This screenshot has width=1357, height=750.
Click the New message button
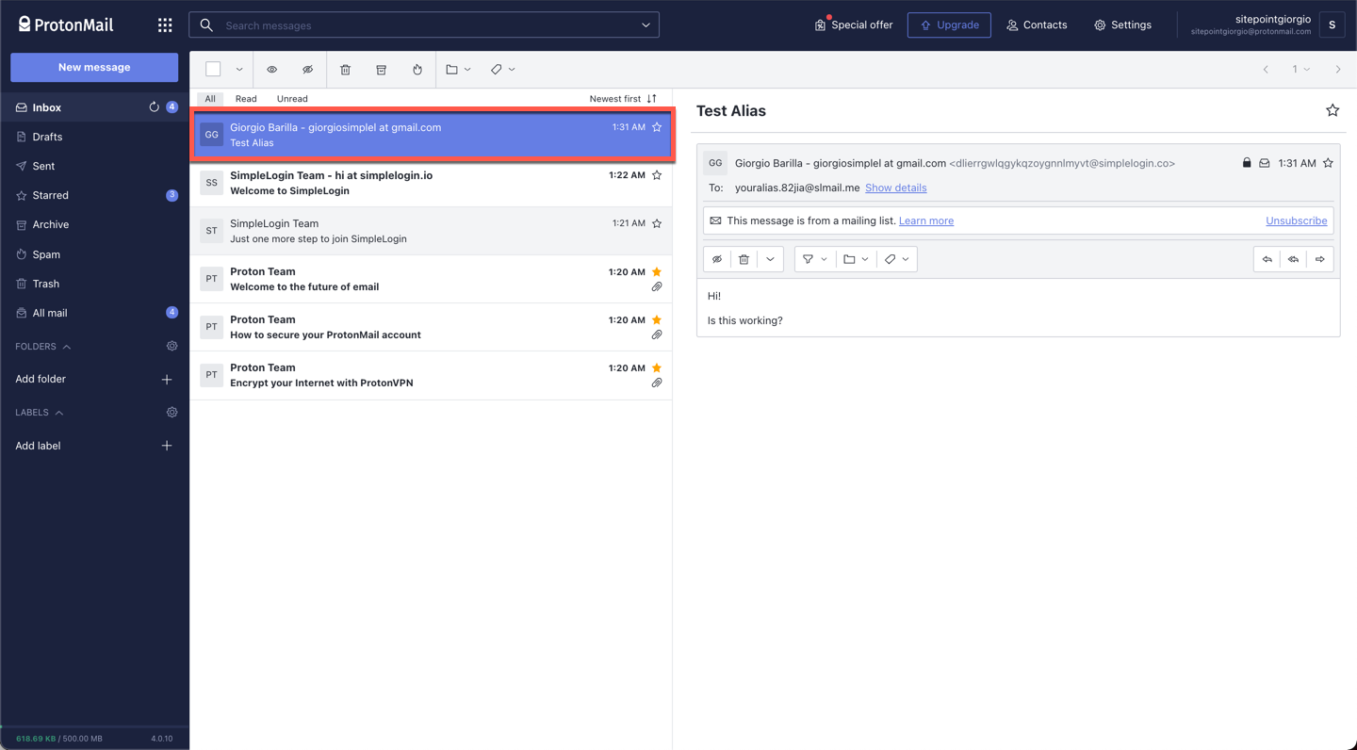tap(94, 68)
